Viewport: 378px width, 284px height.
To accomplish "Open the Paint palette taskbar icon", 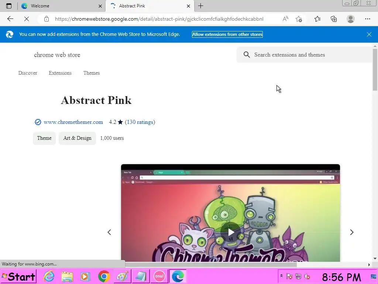I will point(122,277).
